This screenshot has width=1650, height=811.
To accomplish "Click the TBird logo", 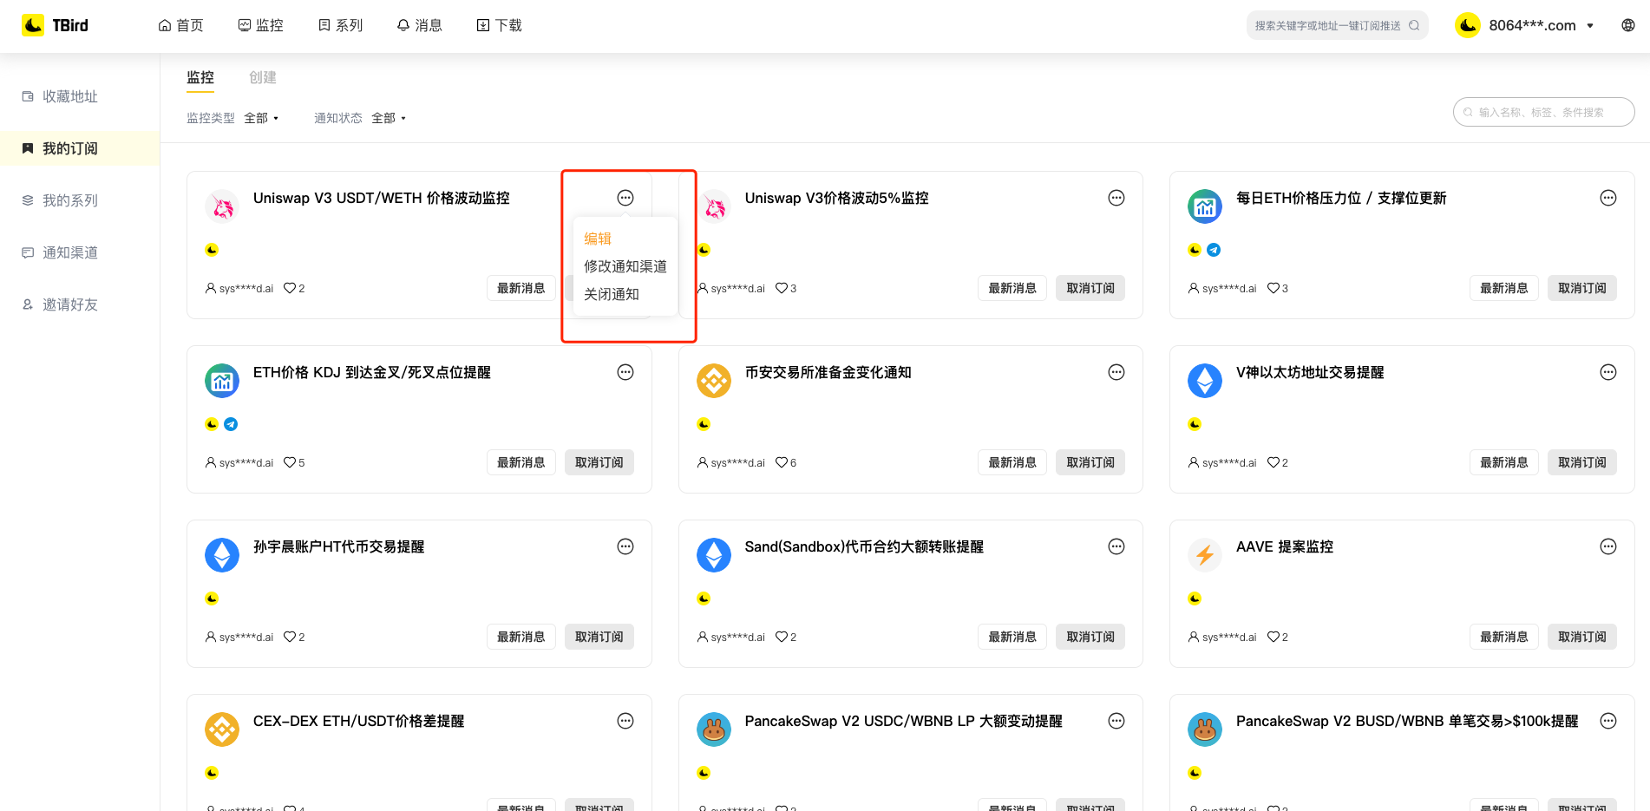I will pos(55,25).
